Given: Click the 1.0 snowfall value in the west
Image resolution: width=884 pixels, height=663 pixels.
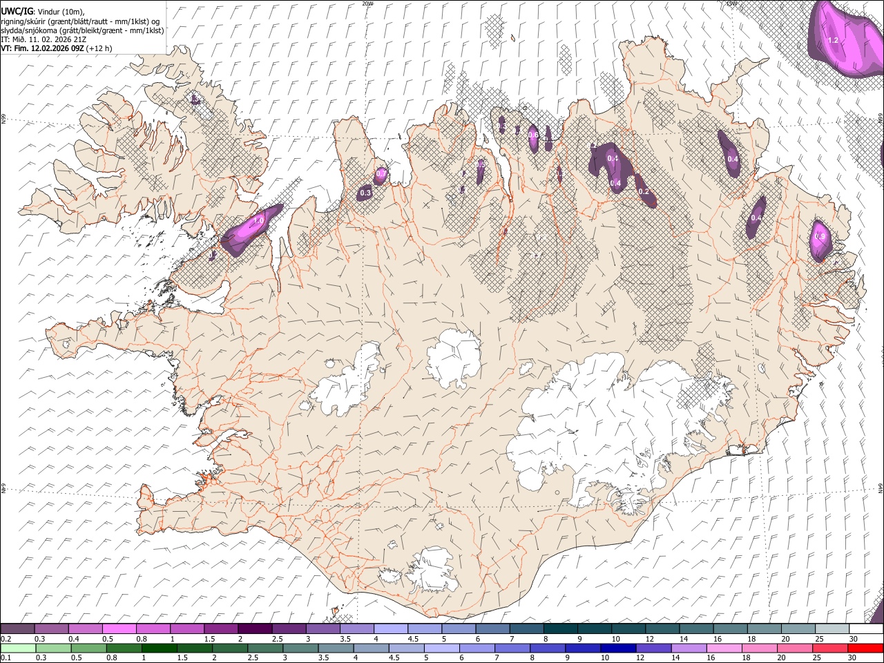Looking at the screenshot, I should coord(259,220).
